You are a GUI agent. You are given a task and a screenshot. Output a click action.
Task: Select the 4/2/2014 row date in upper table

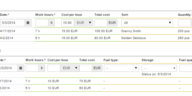click(6, 38)
